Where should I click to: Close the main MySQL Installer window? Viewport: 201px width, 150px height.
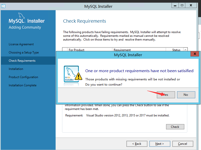[x=191, y=5]
